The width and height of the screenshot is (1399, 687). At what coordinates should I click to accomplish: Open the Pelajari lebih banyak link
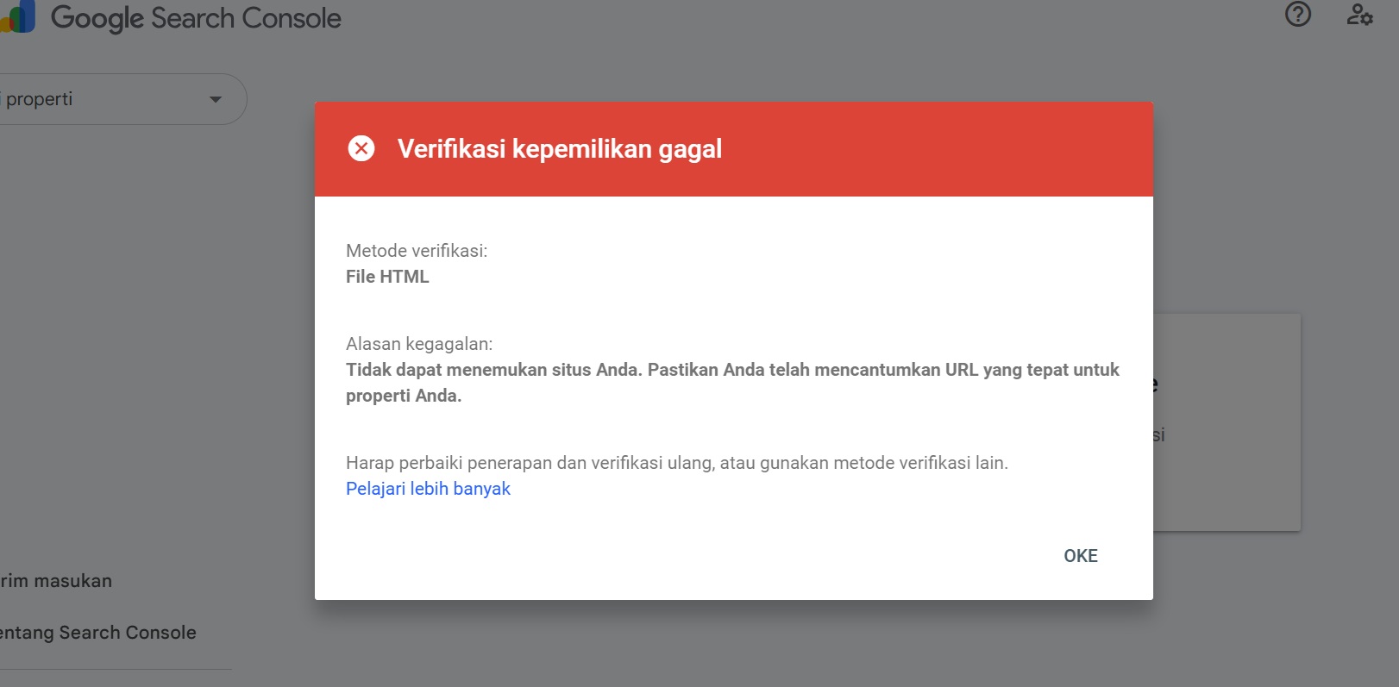pos(428,489)
